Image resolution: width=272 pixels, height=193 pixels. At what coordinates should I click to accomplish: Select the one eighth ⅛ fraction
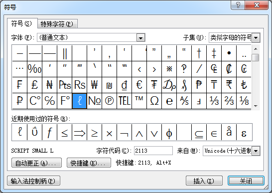[x=244, y=101]
